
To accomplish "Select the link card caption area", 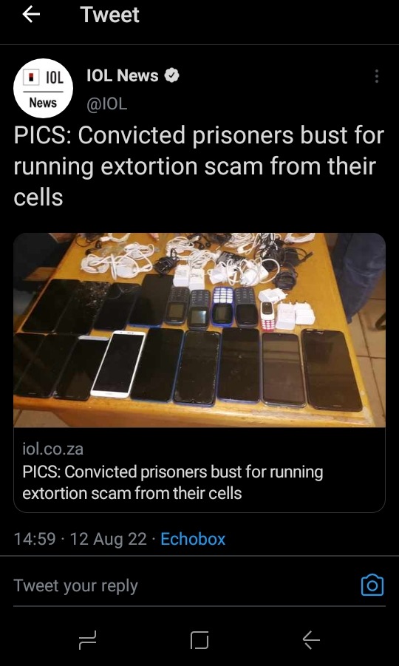I will click(x=199, y=470).
